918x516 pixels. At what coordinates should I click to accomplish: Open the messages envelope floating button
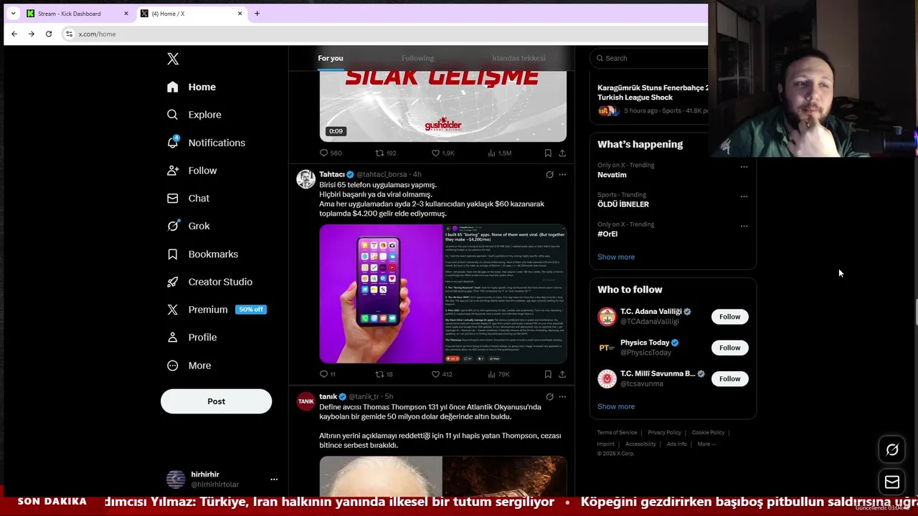click(x=892, y=482)
